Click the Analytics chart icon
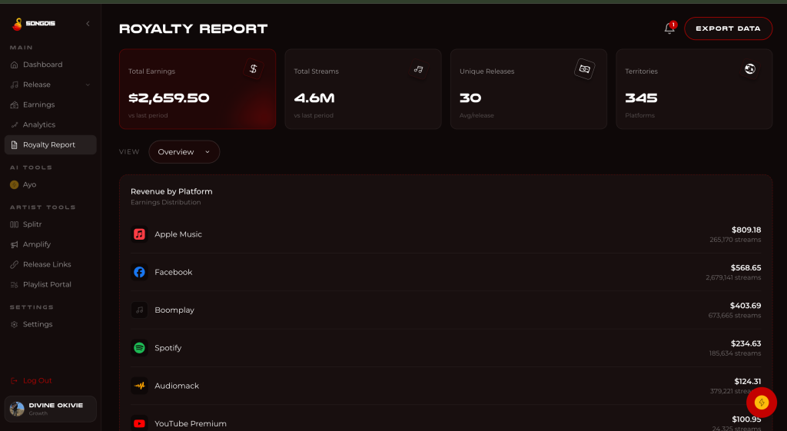The width and height of the screenshot is (787, 431). 14,125
